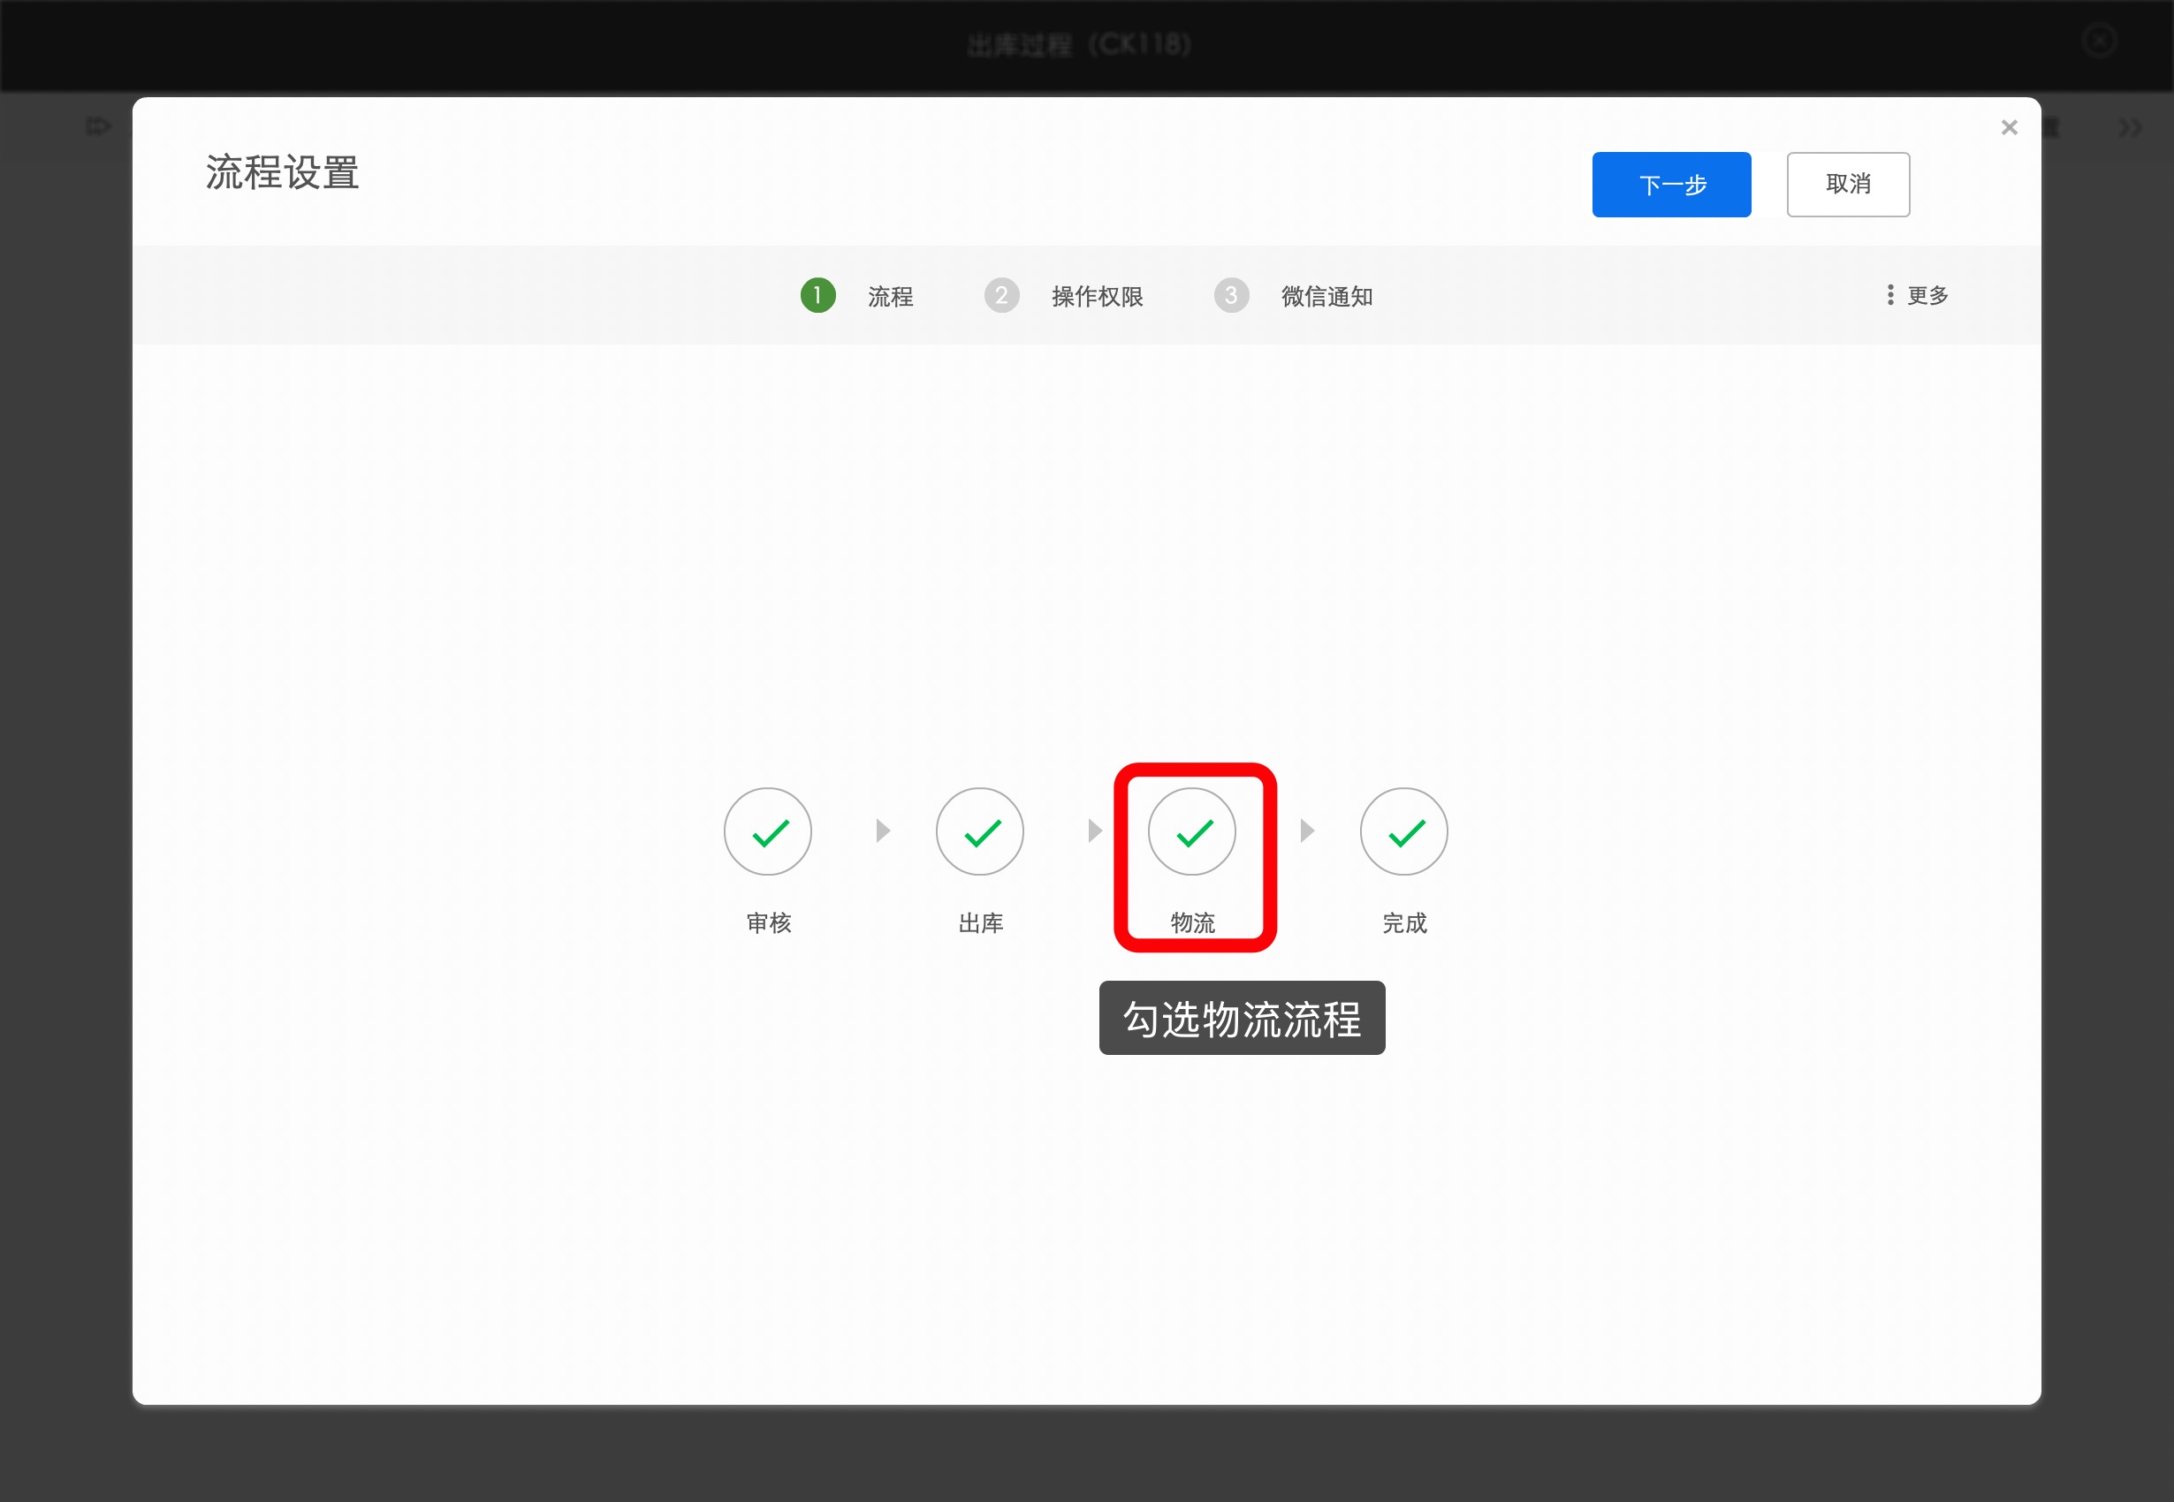Close the 流程设置 dialog with X
Image resolution: width=2174 pixels, height=1502 pixels.
coord(2010,127)
